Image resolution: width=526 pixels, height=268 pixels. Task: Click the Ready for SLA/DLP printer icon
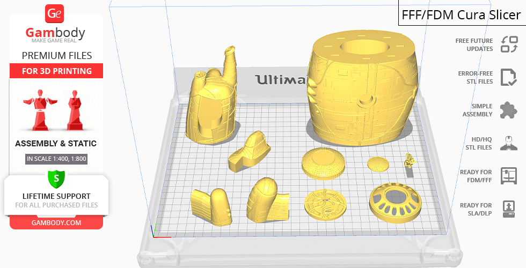point(508,209)
